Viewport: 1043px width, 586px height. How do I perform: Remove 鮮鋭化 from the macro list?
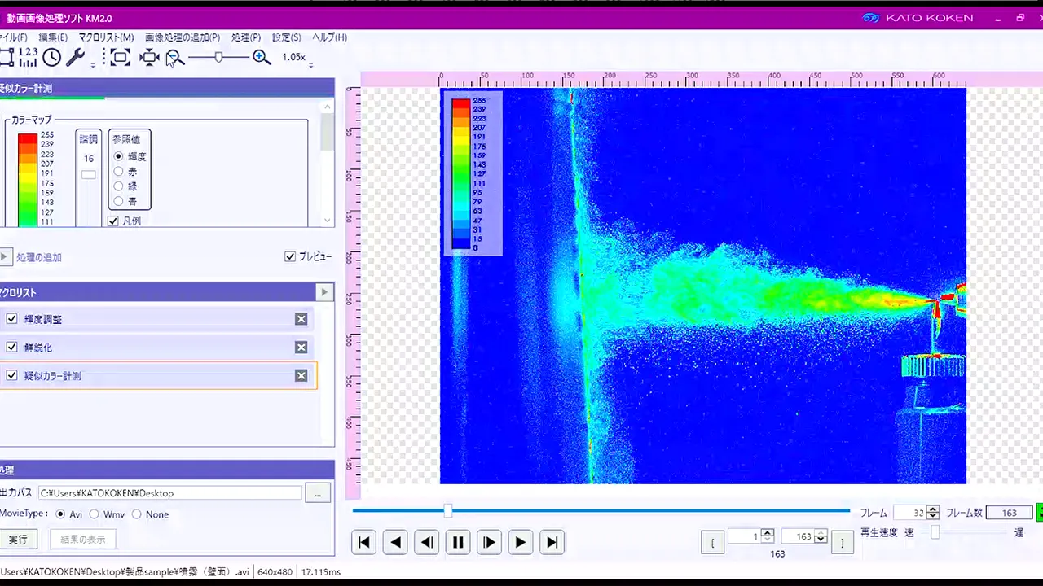pos(301,348)
